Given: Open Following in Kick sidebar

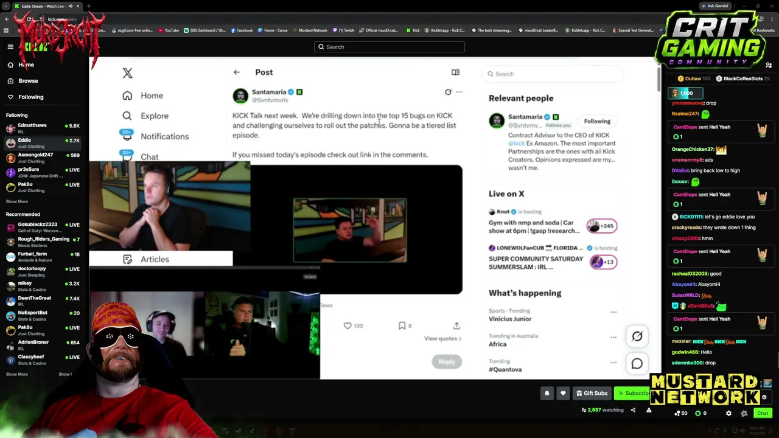Looking at the screenshot, I should tap(26, 97).
